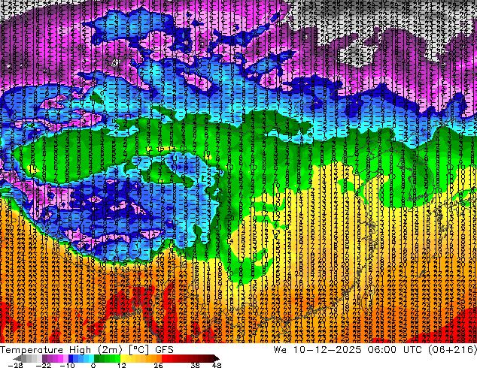Click the 0 legend value
Screen dimensions: 477x368
(x=93, y=365)
